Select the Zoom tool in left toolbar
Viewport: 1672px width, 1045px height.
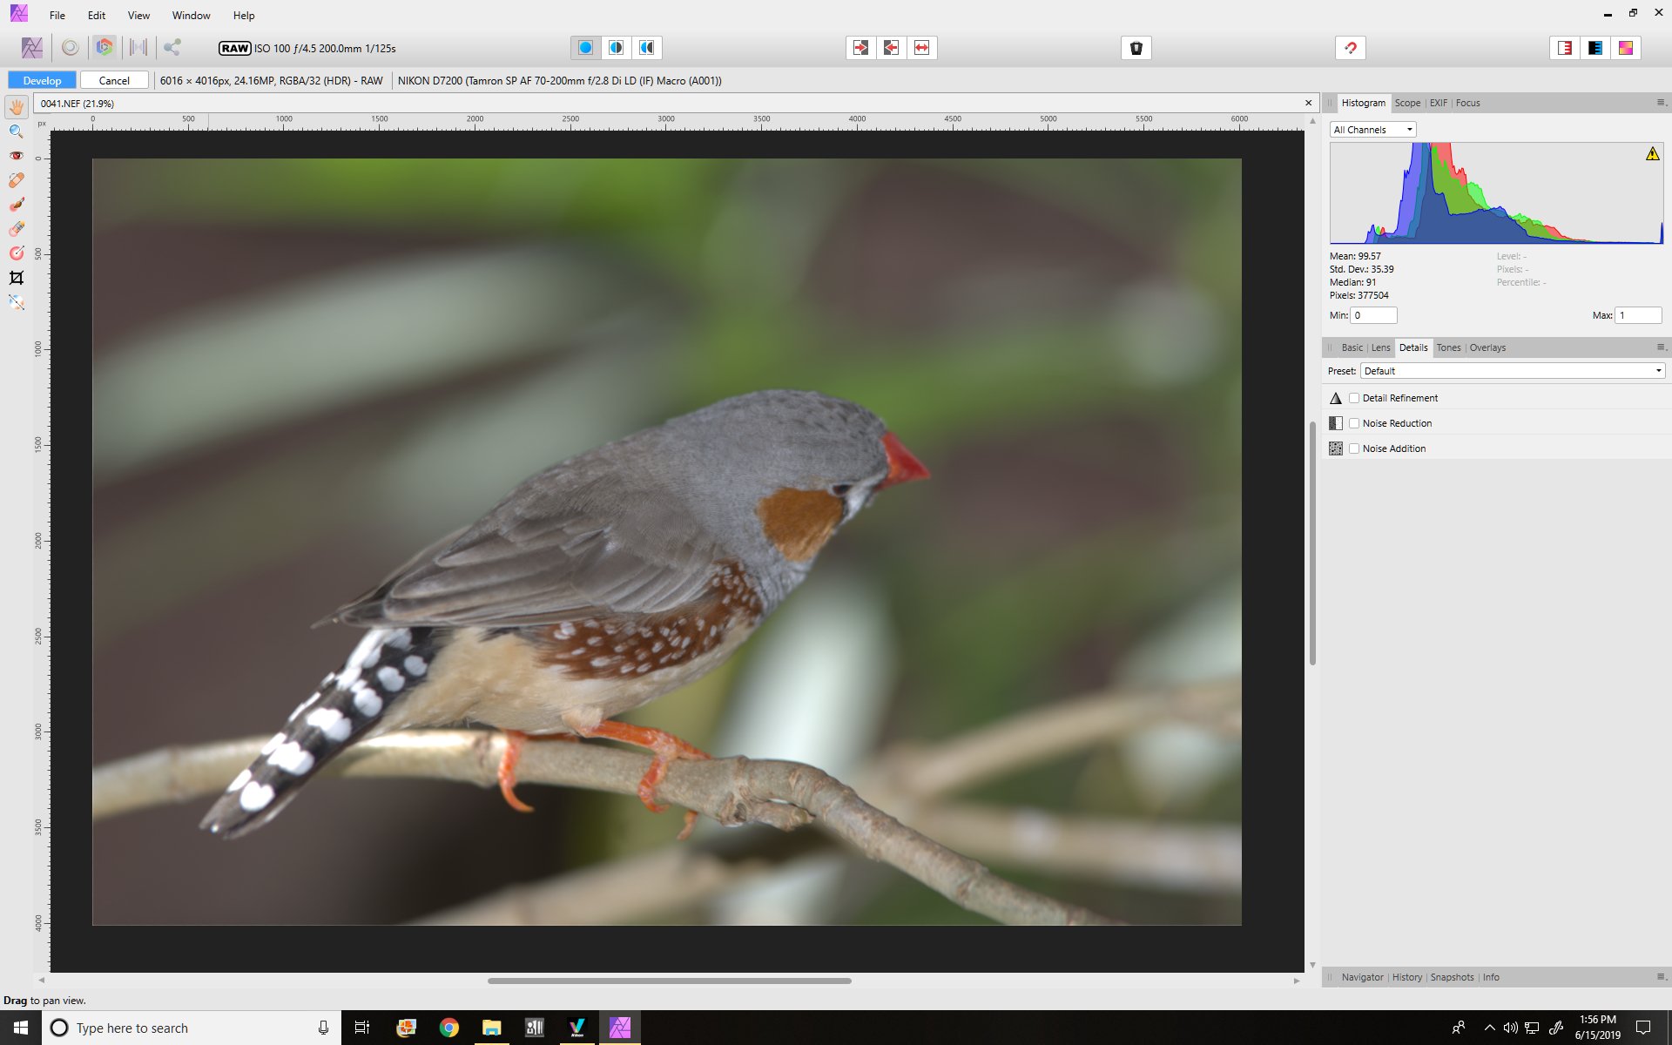coord(16,131)
